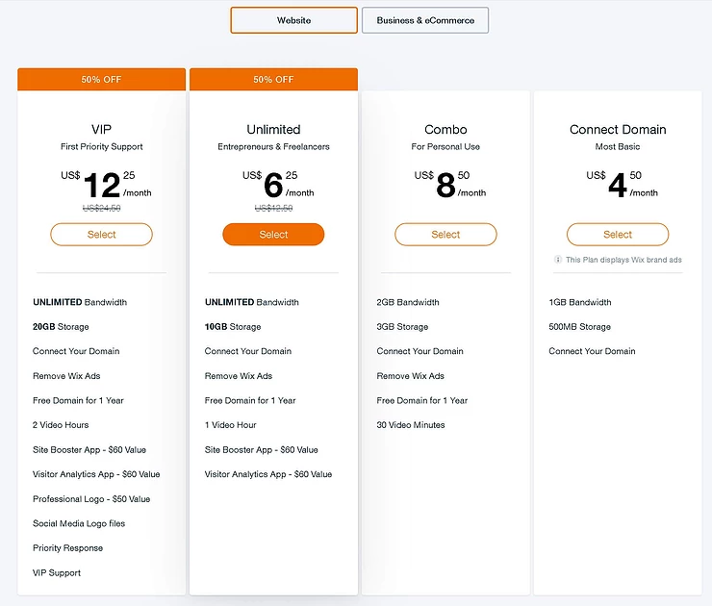Click the 50% OFF banner above Unlimited
Image resolution: width=712 pixels, height=606 pixels.
point(273,80)
